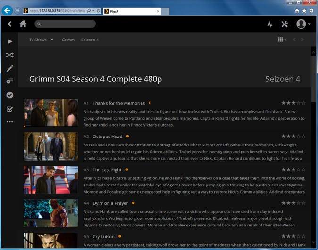This screenshot has width=318, height=250.
Task: Toggle partially watched marker for Thanks for the Memories
Action: coord(150,103)
